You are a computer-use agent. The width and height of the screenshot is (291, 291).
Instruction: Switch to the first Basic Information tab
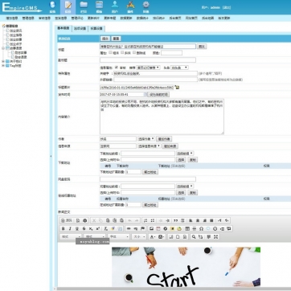[64, 28]
